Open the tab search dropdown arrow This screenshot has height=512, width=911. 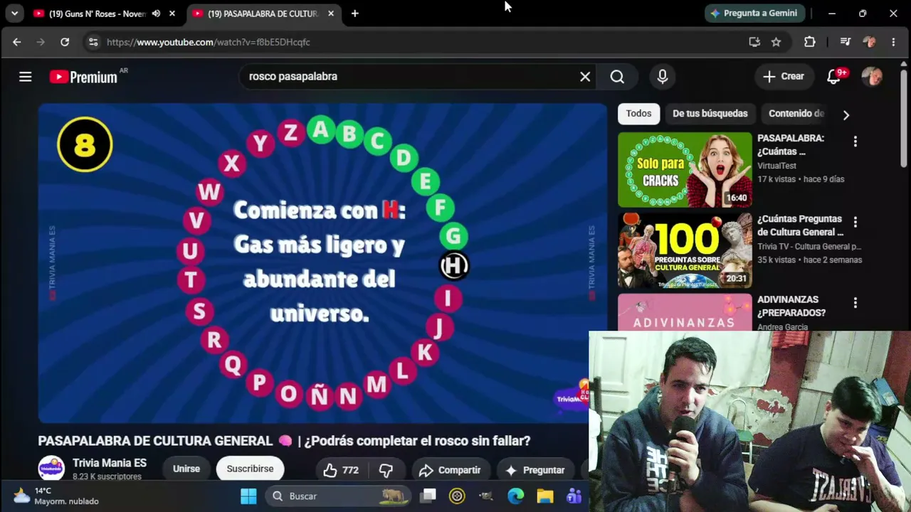click(x=14, y=14)
